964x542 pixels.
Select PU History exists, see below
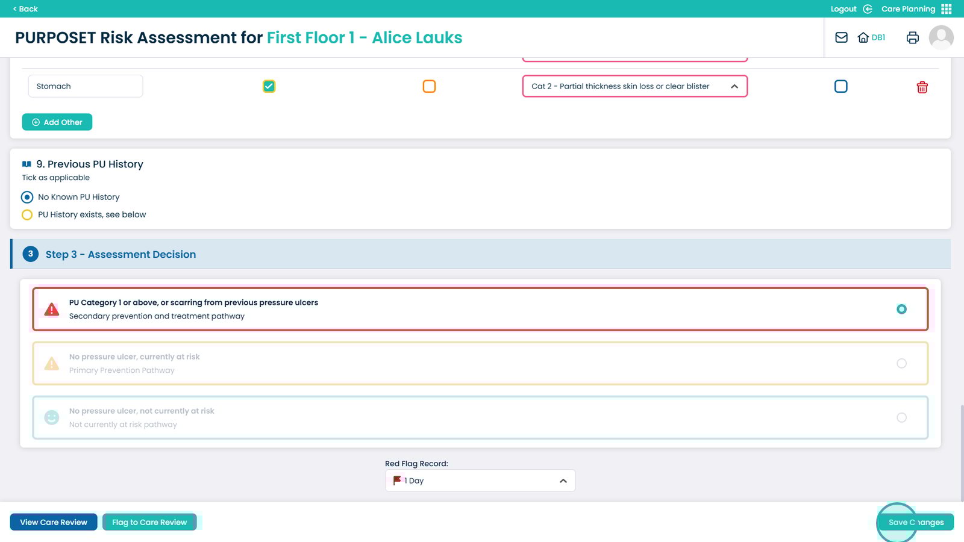point(27,215)
